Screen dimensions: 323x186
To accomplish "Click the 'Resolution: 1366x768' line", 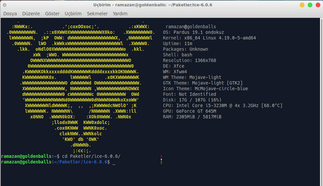I will pyautogui.click(x=190, y=60).
